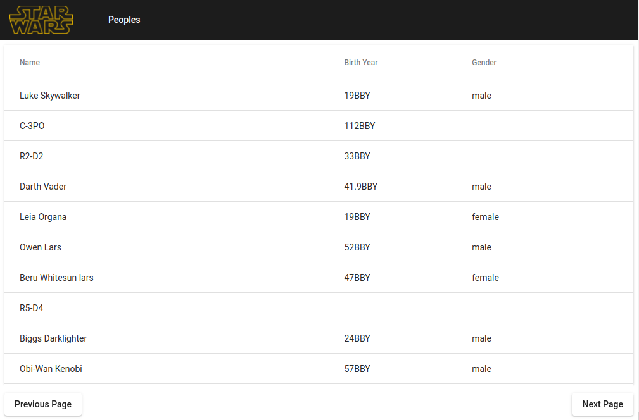
Task: Open the Peoples menu item
Action: pos(124,20)
